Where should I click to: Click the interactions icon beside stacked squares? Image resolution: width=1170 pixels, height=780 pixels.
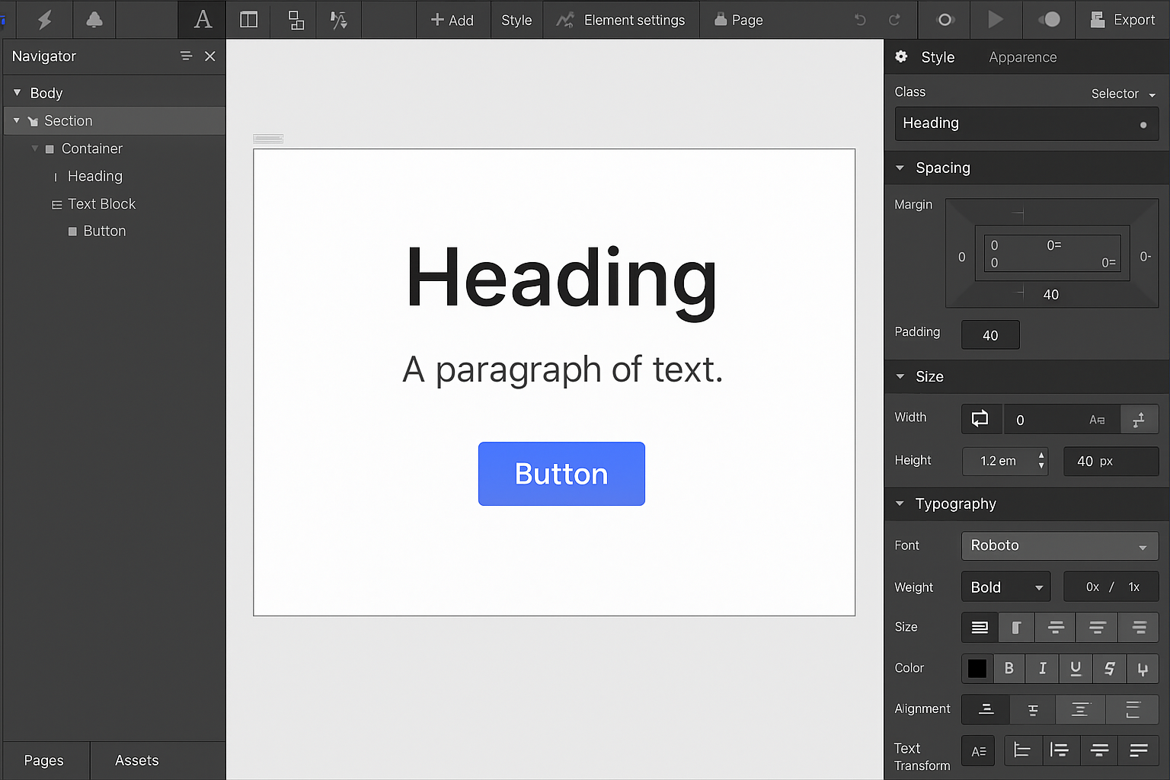click(339, 20)
